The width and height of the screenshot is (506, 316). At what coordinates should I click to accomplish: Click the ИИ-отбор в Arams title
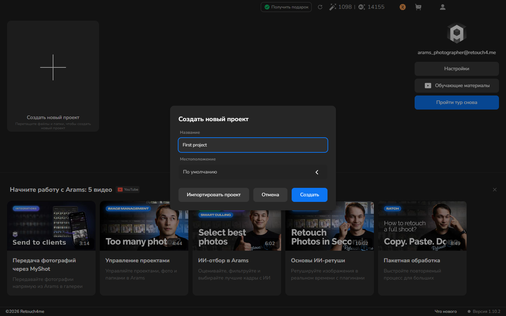[x=223, y=261]
